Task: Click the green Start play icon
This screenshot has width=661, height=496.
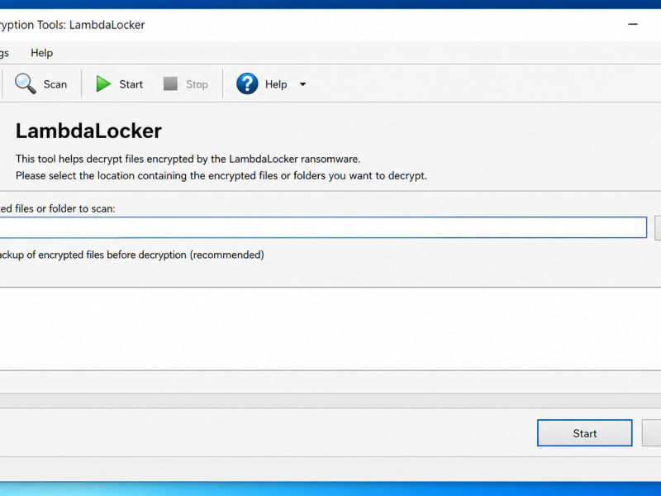Action: (102, 84)
